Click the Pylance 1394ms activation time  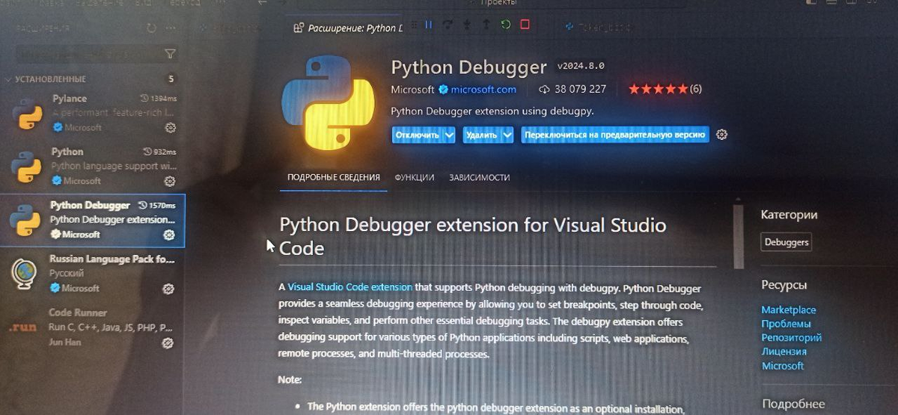pyautogui.click(x=159, y=99)
